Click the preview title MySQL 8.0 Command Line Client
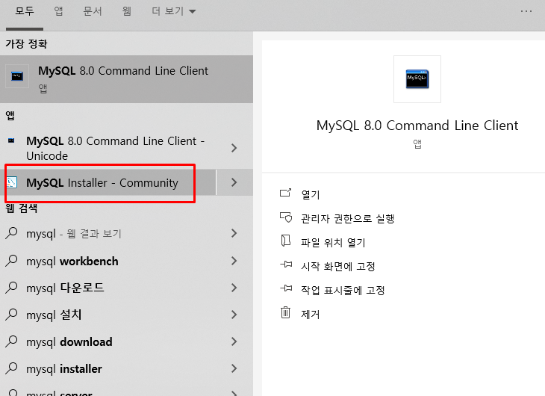This screenshot has width=545, height=396. 417,126
